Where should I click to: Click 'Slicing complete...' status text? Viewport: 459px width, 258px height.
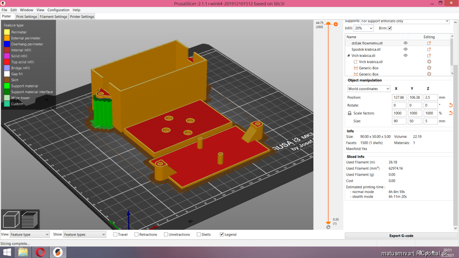click(15, 243)
